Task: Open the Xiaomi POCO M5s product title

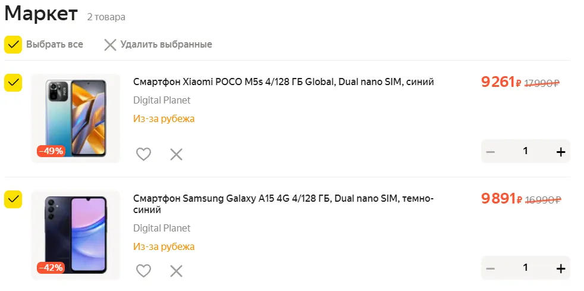Action: 283,82
